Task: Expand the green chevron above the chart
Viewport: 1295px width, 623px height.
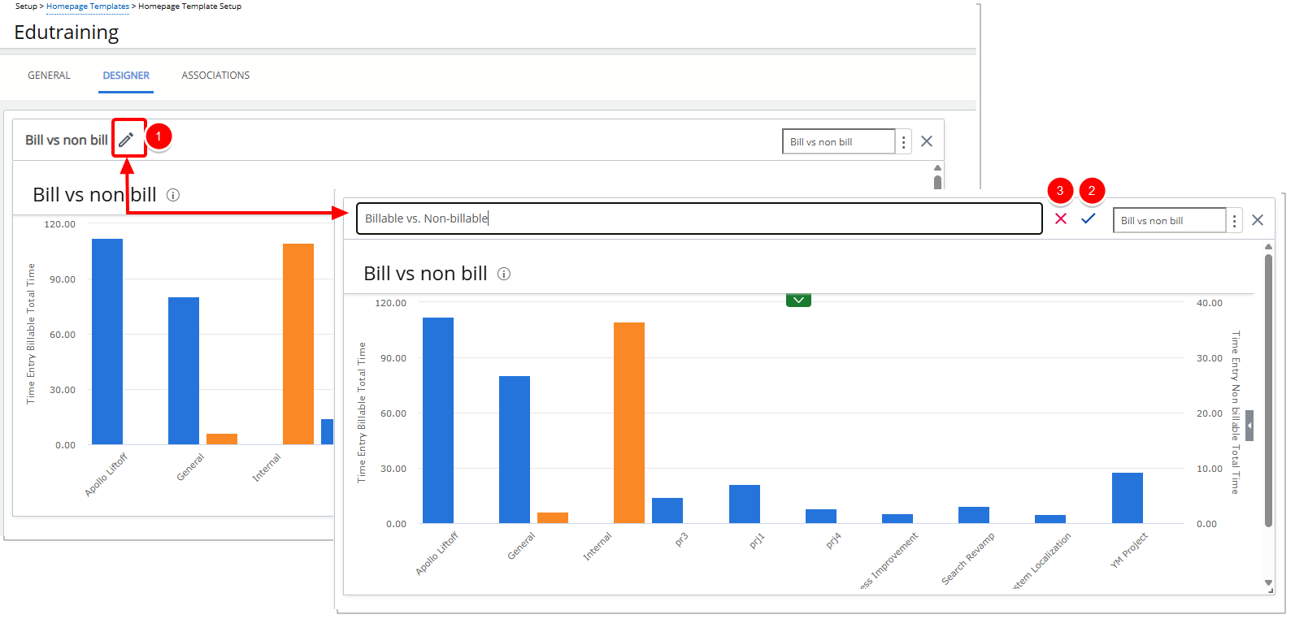Action: (x=798, y=301)
